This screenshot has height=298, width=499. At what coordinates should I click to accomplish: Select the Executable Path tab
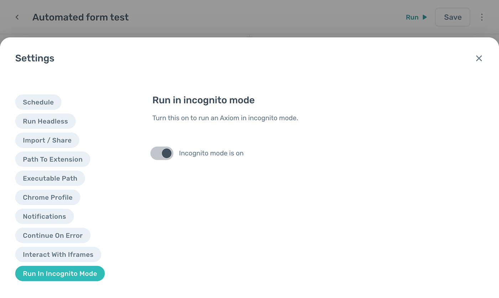pyautogui.click(x=50, y=179)
